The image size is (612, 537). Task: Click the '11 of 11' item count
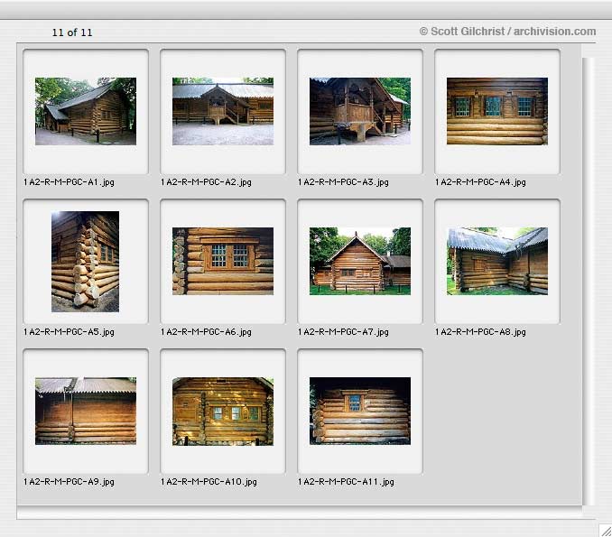(72, 32)
